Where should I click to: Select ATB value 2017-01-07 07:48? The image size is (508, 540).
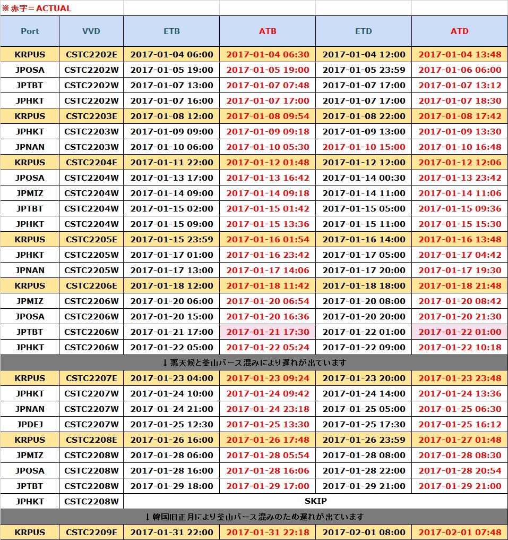click(268, 86)
